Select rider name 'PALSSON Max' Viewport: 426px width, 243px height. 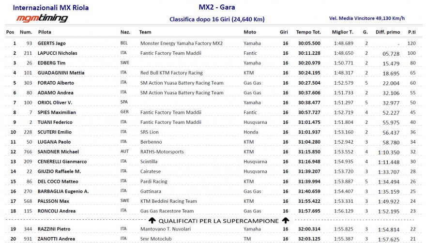point(53,201)
